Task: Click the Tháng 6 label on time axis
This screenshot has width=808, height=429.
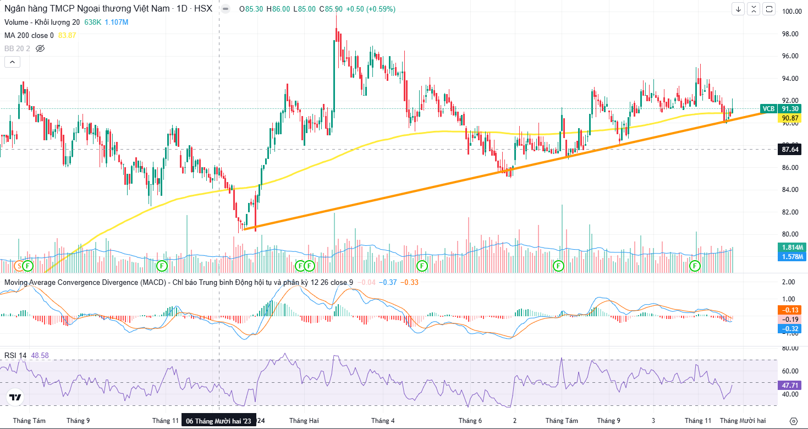Action: pyautogui.click(x=470, y=421)
